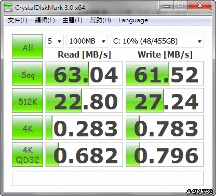Image resolution: width=216 pixels, height=196 pixels.
Task: Click the Read [MB/s] column header
Action: pos(84,54)
